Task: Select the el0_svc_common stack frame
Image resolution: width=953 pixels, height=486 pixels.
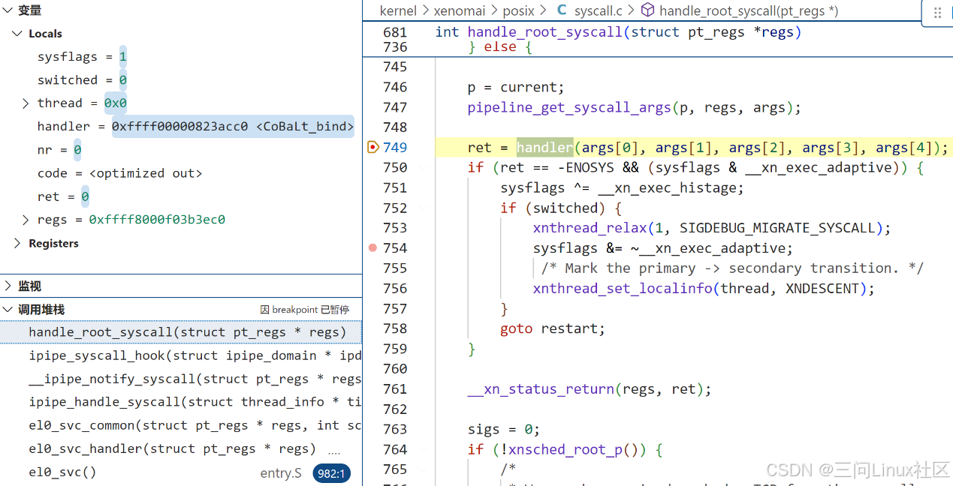Action: (x=180, y=425)
